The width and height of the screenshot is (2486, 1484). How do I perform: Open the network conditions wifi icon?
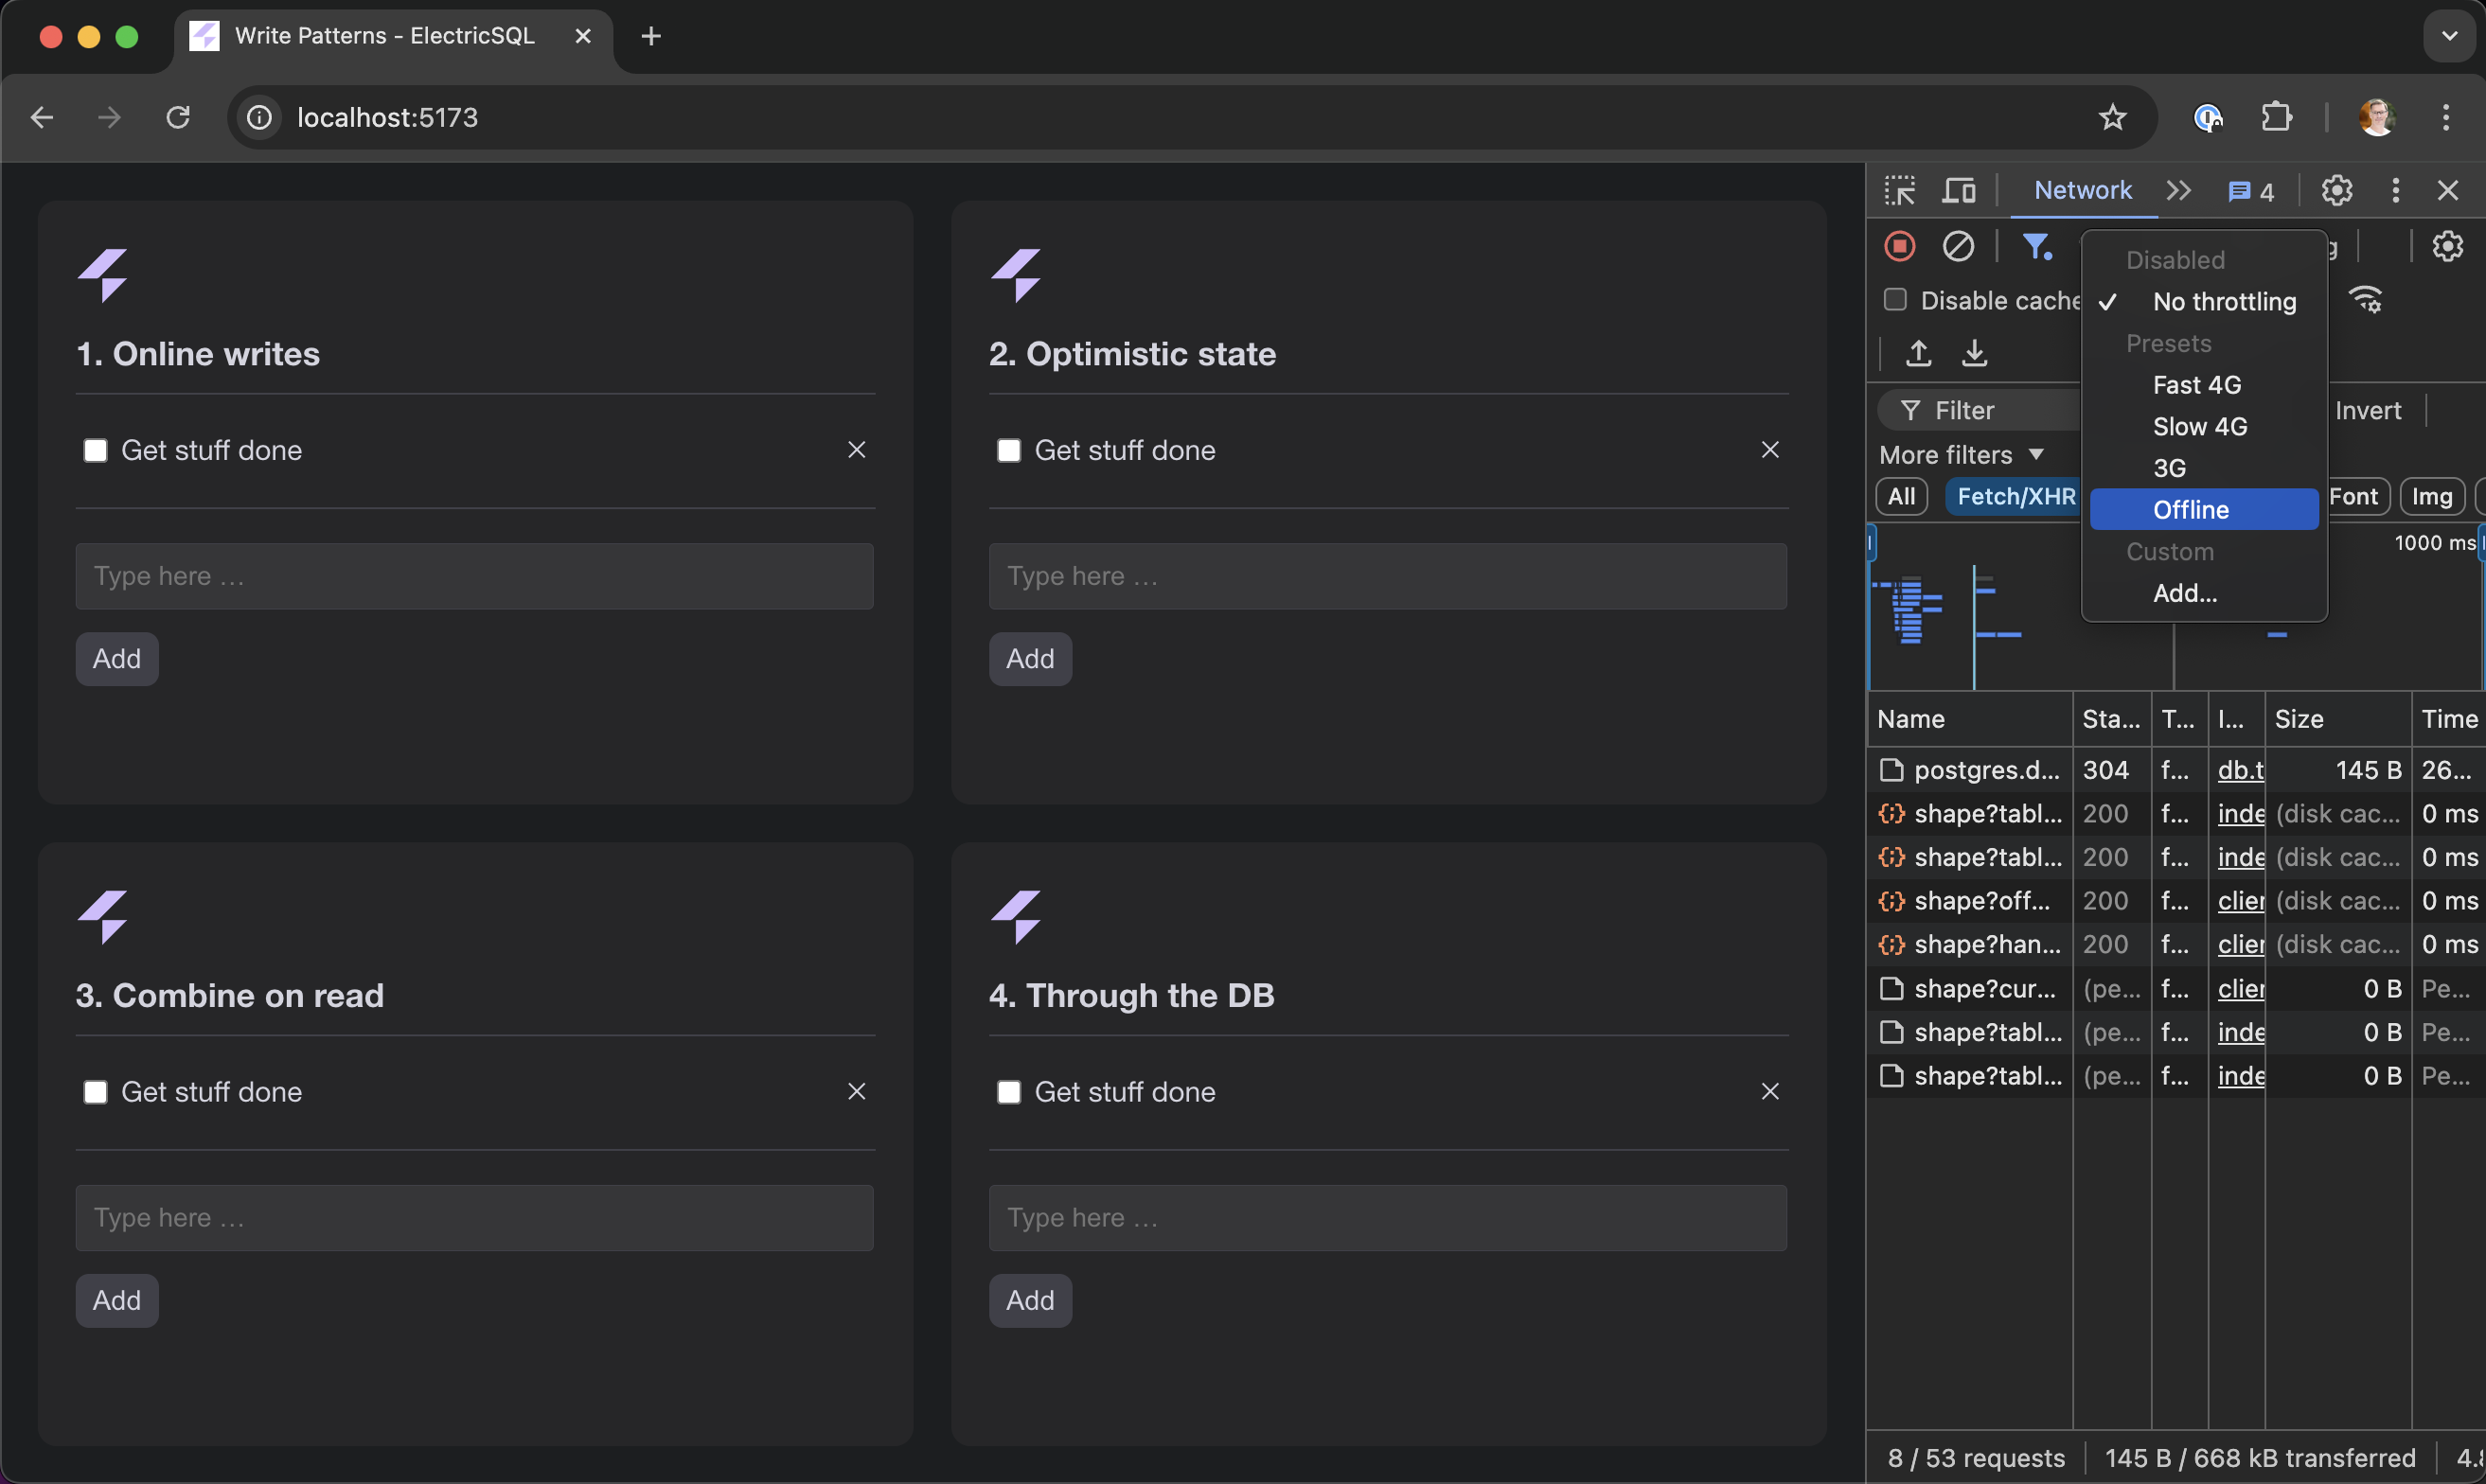pos(2366,300)
